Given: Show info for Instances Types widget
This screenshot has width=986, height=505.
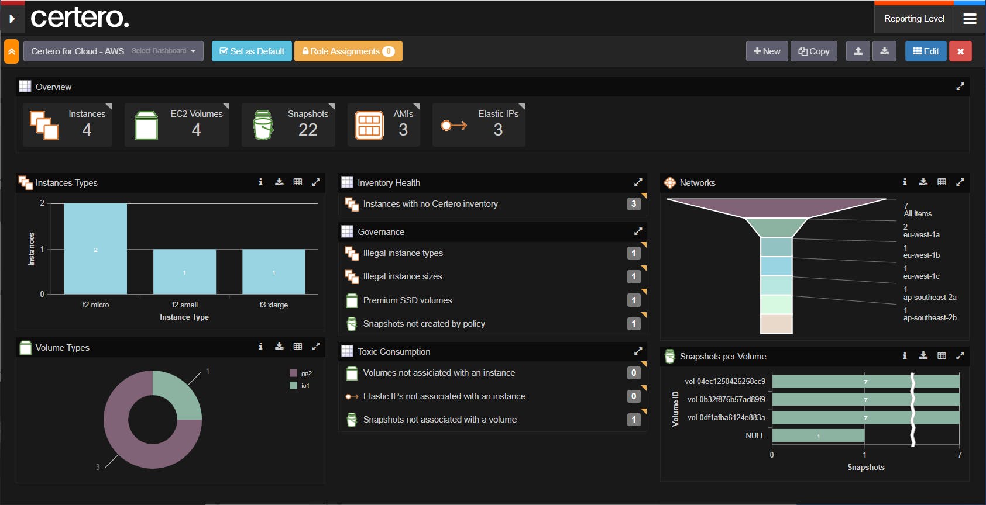Looking at the screenshot, I should [260, 182].
